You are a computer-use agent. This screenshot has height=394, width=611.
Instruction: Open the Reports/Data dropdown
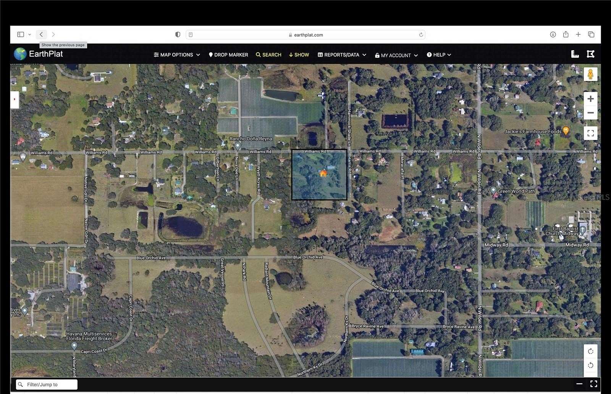(x=341, y=55)
